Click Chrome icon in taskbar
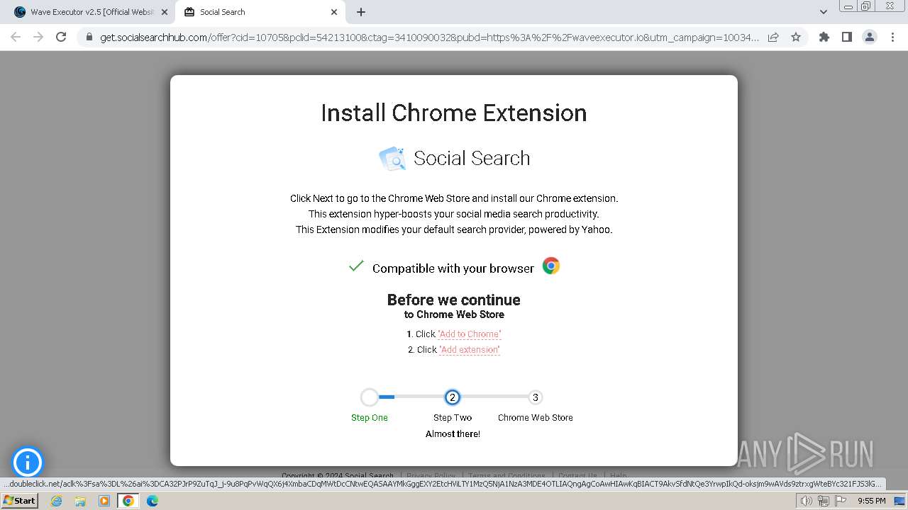This screenshot has height=510, width=908. (x=128, y=501)
